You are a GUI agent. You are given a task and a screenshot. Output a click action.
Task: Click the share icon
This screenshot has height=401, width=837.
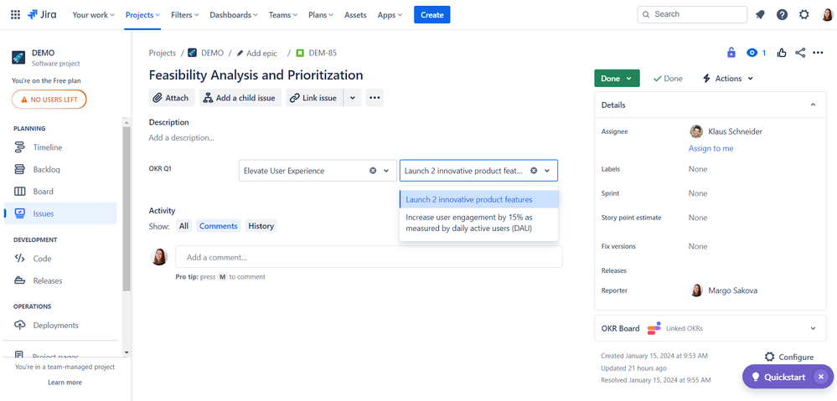(800, 53)
